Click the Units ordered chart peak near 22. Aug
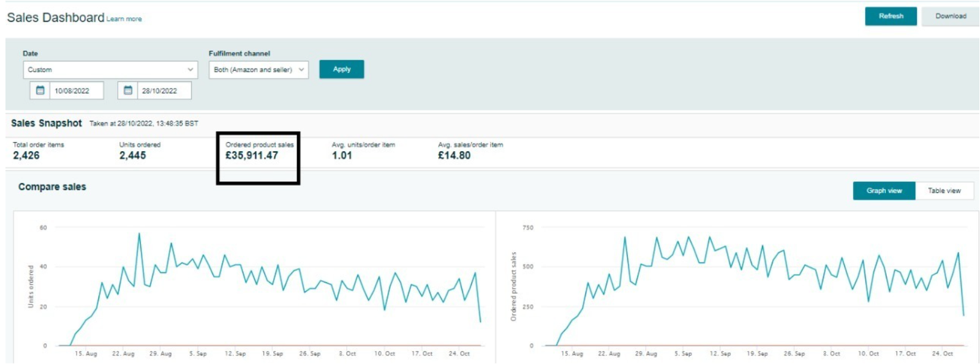This screenshot has height=364, width=980. (139, 234)
